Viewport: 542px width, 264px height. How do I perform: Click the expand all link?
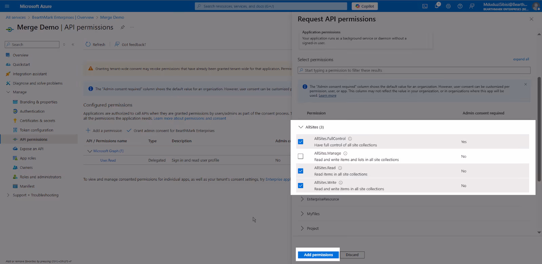tap(521, 59)
